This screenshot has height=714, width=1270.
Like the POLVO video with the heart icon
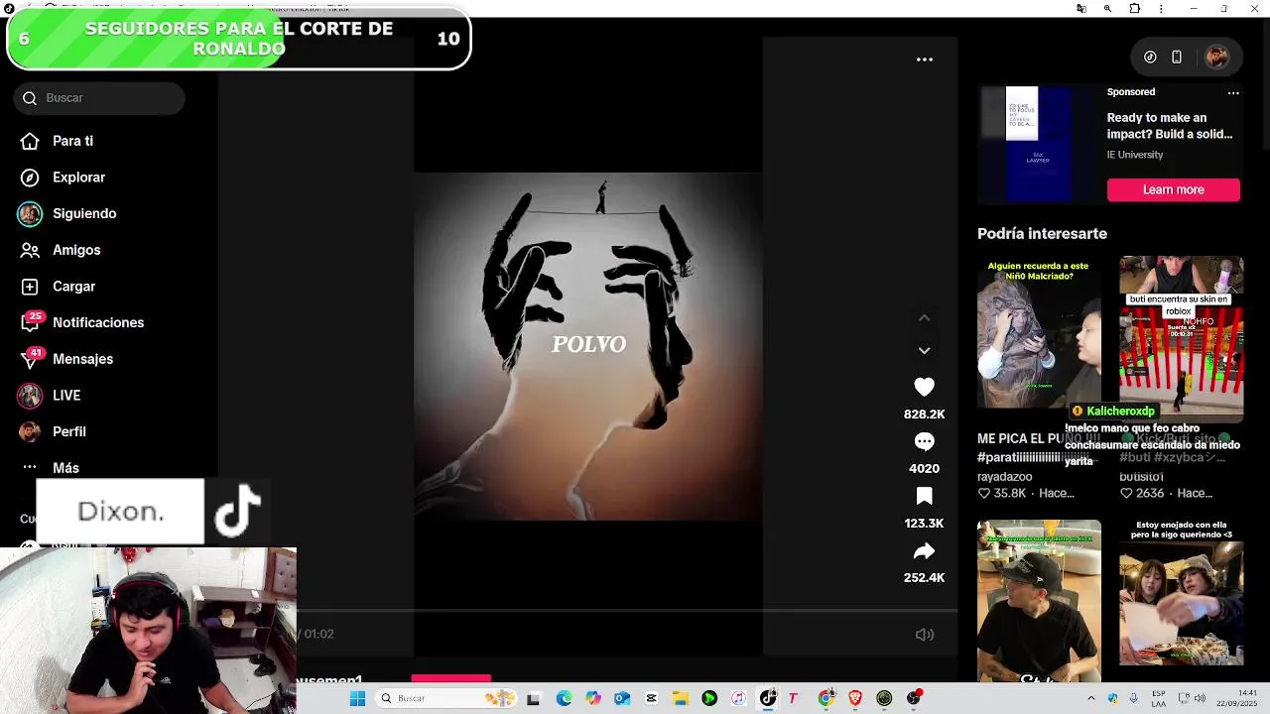click(924, 388)
